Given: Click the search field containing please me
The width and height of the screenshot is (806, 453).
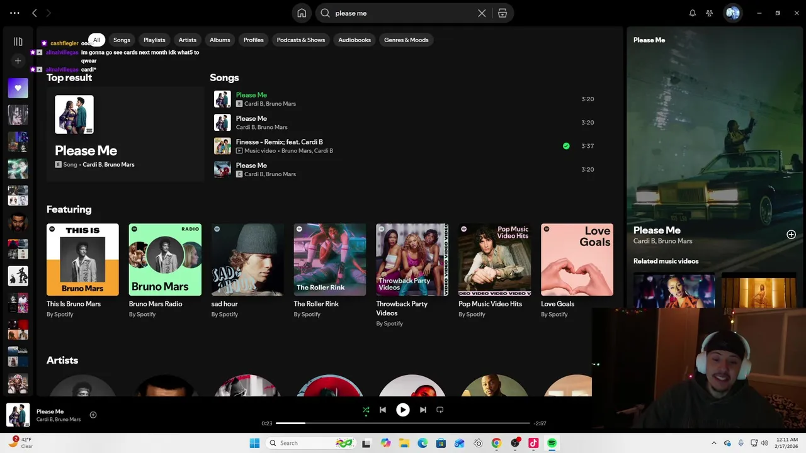Looking at the screenshot, I should pos(403,13).
